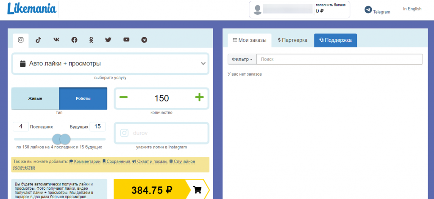Open the Telegram link in the header
Screen dimensions: 434x199
point(377,10)
